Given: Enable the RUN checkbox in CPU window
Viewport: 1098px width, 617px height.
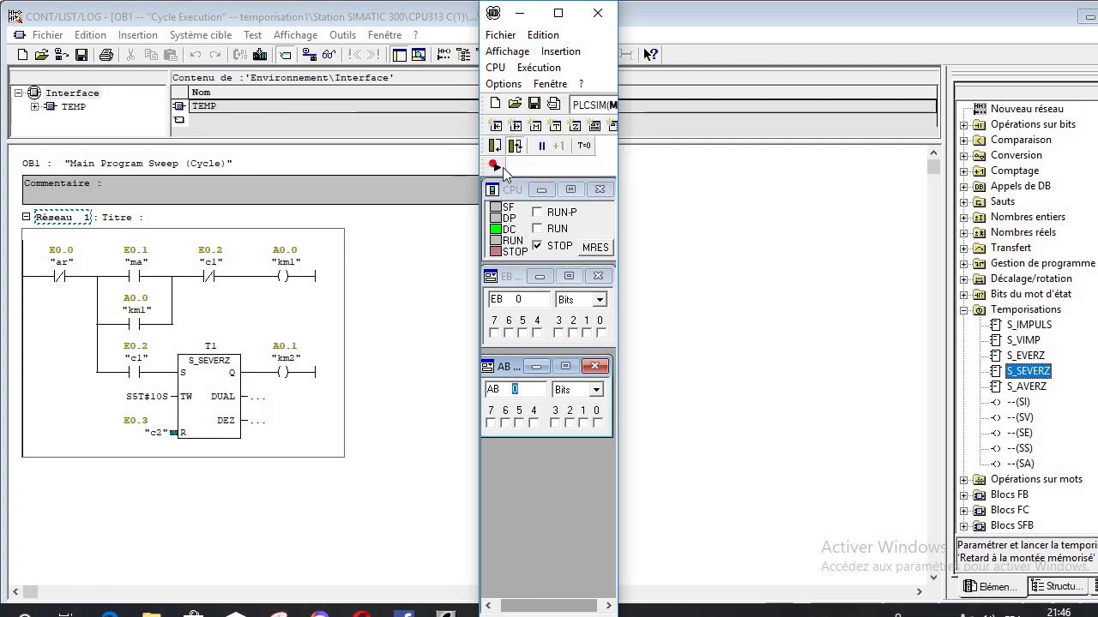Looking at the screenshot, I should (x=538, y=229).
